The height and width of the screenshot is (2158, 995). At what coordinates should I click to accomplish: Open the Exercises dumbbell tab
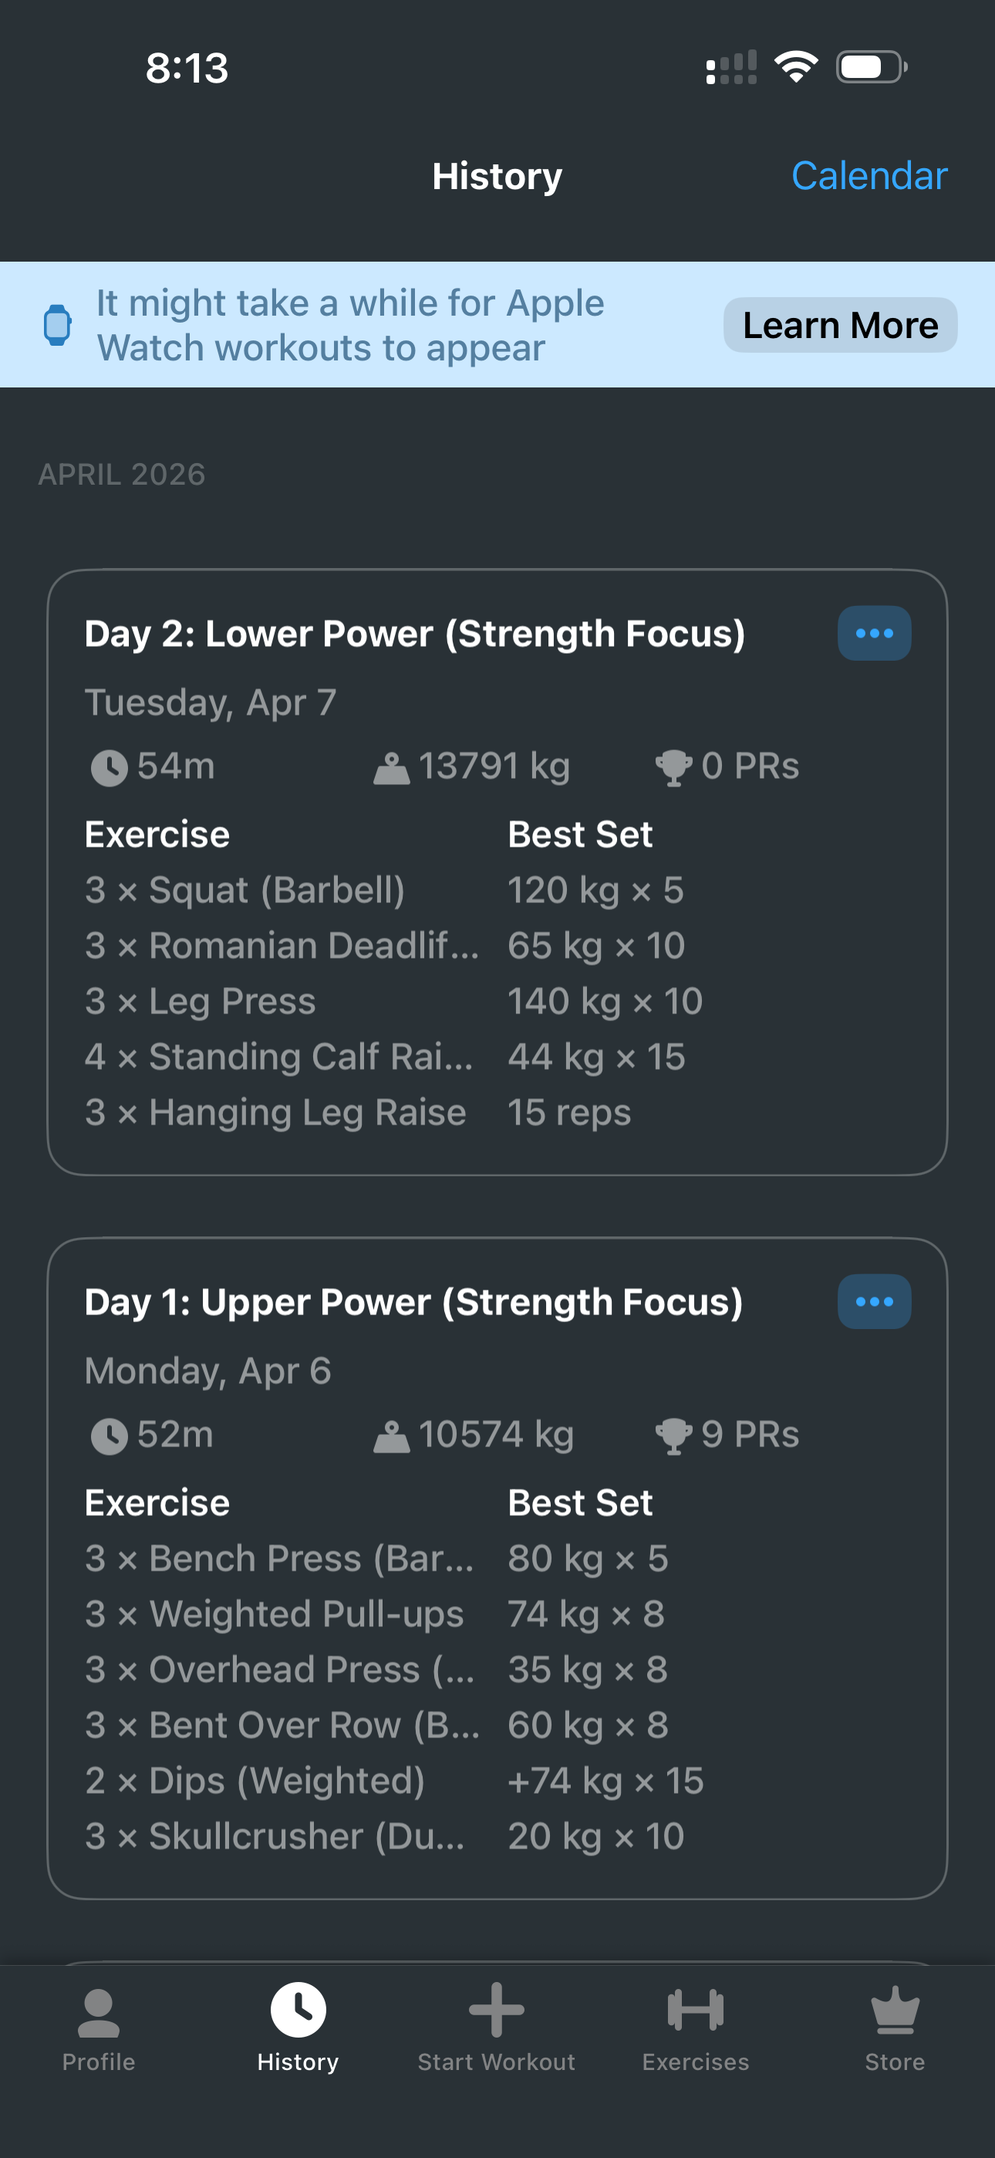(x=695, y=2009)
